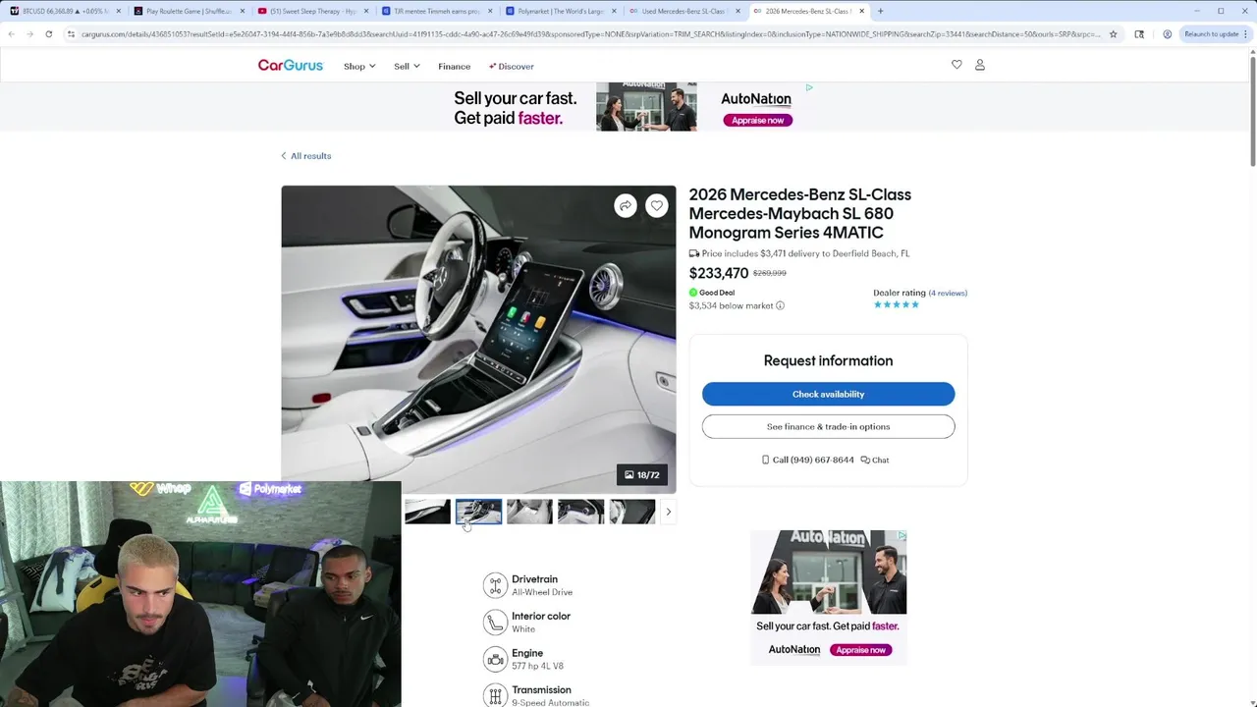Screen dimensions: 1257x707
Task: Open Chat with dealer
Action: [875, 460]
